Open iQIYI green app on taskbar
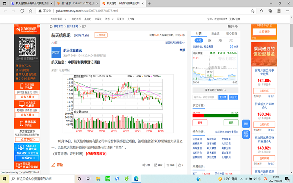The image size is (293, 183). (108, 179)
